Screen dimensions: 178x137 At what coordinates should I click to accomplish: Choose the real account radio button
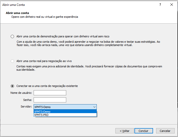coord(12,61)
